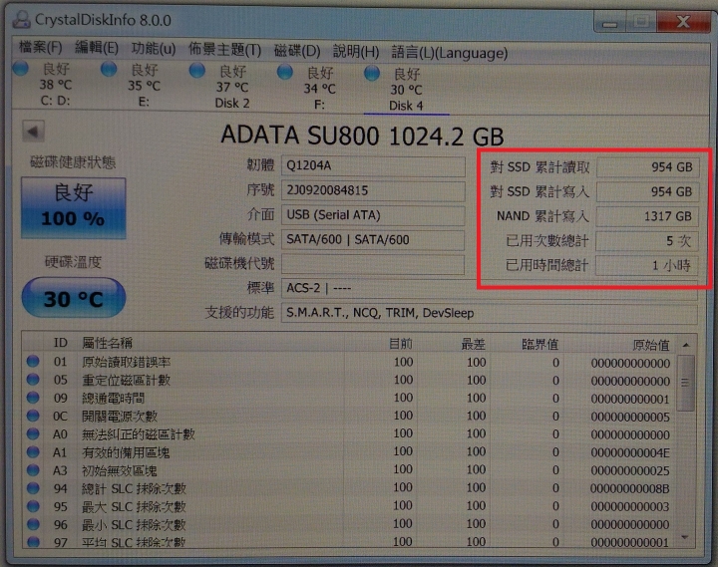Select the 有效的備用區塊 attribute row
The image size is (718, 567).
coord(350,452)
